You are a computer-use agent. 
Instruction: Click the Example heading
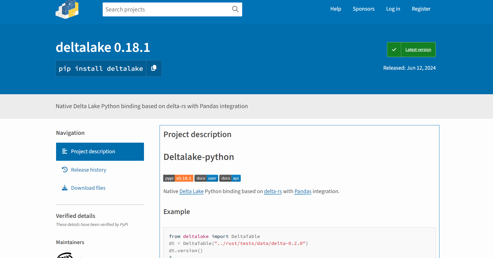coord(177,212)
